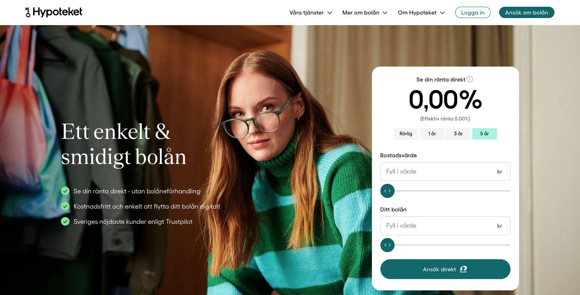Focus the 'Ditt bolån' value input field
This screenshot has height=295, width=580.
coord(445,226)
